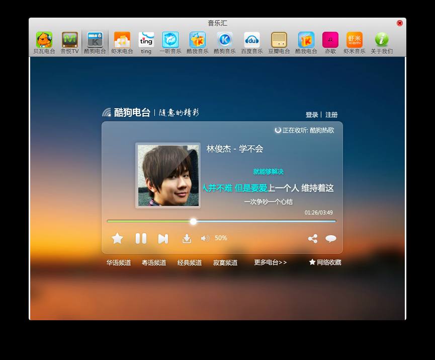
Task: Switch to the 经典频道 channel
Action: (190, 262)
